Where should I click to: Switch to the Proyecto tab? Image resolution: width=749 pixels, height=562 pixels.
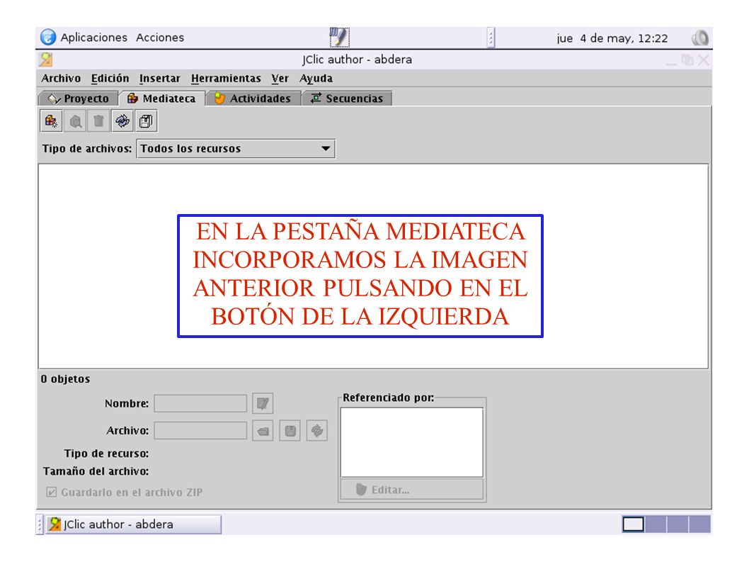tap(79, 99)
